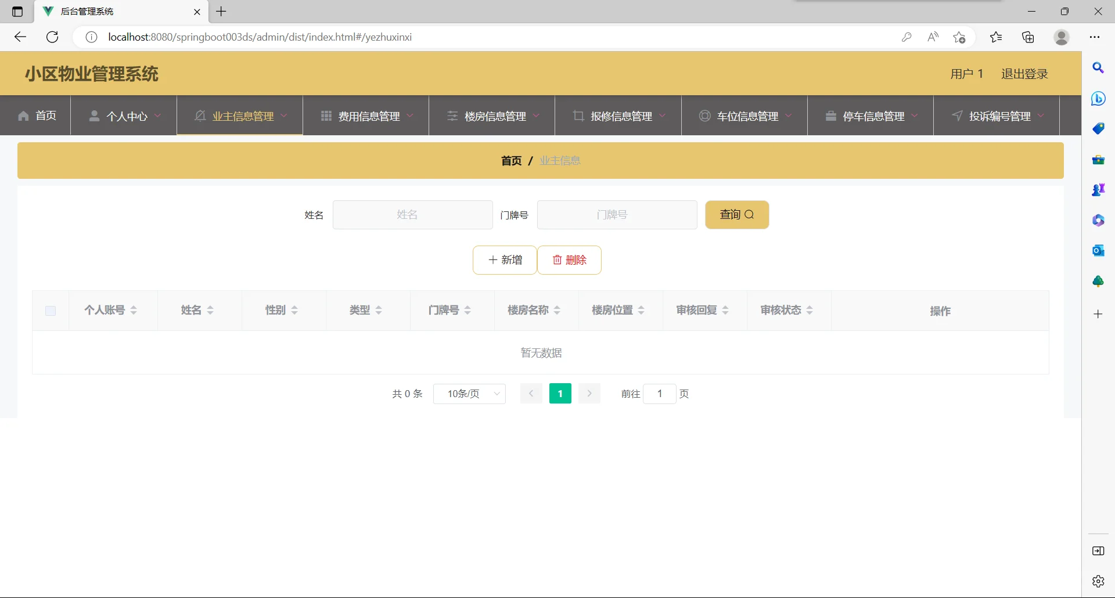Click the magnifier icon inside 查询 button
The height and width of the screenshot is (598, 1115).
(751, 214)
